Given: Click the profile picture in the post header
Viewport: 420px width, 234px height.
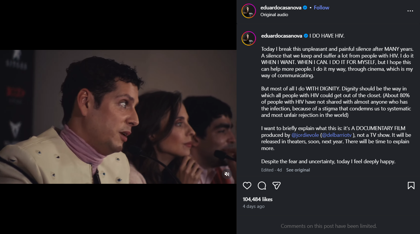Looking at the screenshot, I should click(x=249, y=11).
